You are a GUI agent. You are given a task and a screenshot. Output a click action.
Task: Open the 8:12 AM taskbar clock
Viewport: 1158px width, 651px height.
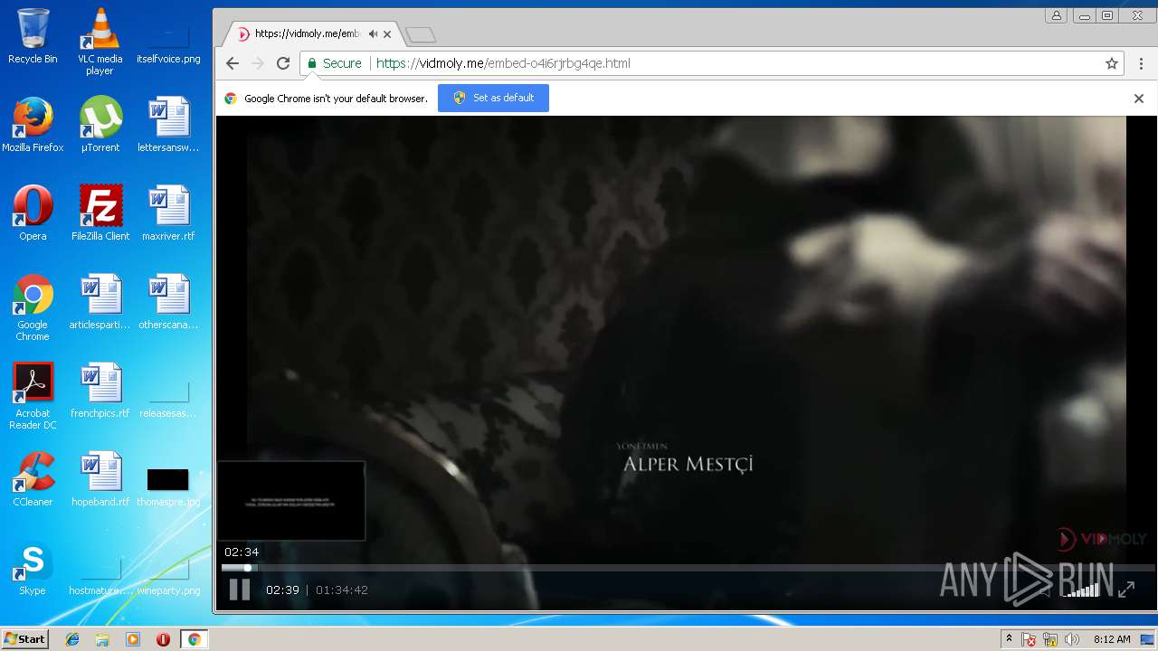[x=1111, y=639]
